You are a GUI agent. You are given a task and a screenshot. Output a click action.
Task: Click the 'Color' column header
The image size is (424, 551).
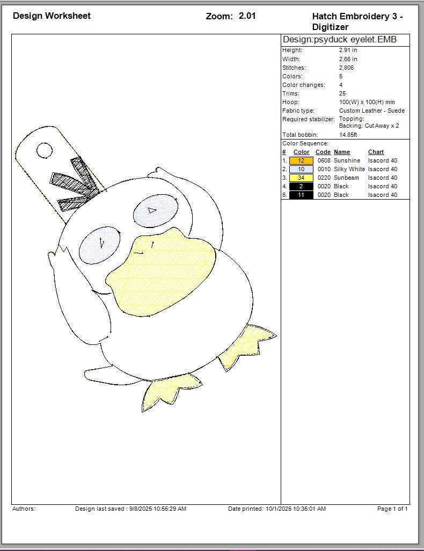tap(301, 152)
